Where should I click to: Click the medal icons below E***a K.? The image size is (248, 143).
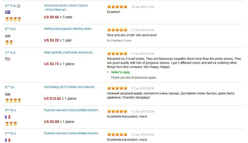pyautogui.click(x=9, y=42)
